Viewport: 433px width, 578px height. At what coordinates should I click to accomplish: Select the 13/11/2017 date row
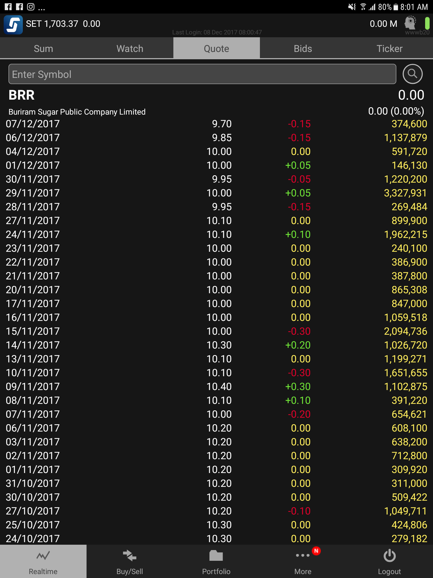216,359
